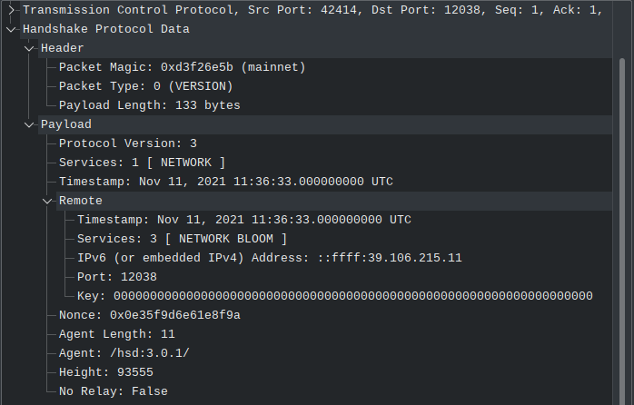Select the Agent Length 11 row
Image resolution: width=634 pixels, height=405 pixels.
pos(116,334)
